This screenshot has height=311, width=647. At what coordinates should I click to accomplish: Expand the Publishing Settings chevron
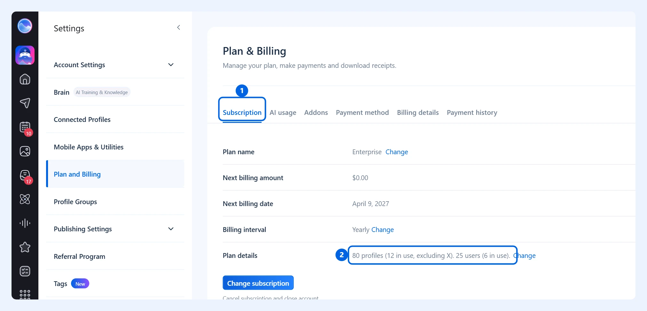point(171,229)
